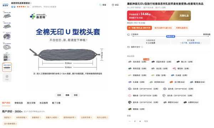Viewport: 214px width, 128px height.
Task: Contact 客服 customer service
Action: (103, 5)
